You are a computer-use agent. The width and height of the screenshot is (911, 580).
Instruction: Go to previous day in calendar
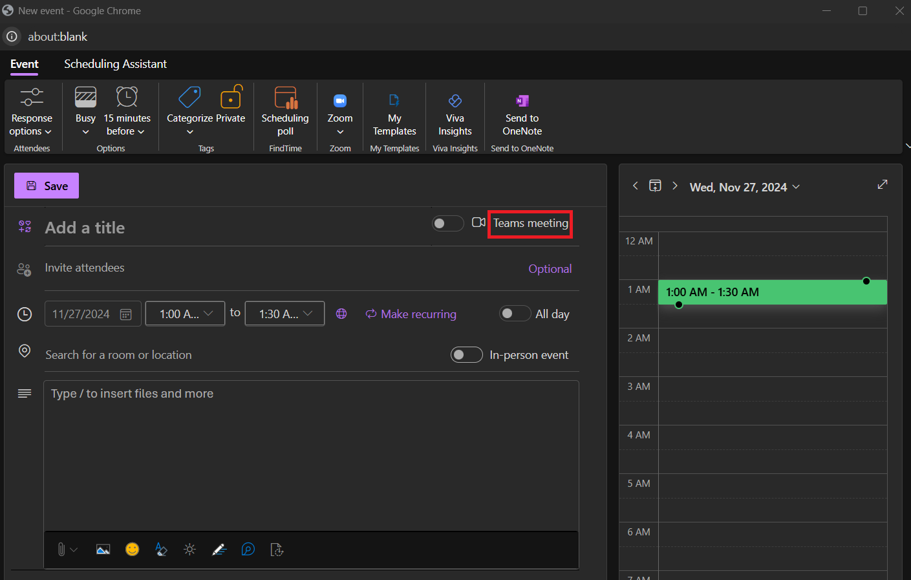click(635, 186)
